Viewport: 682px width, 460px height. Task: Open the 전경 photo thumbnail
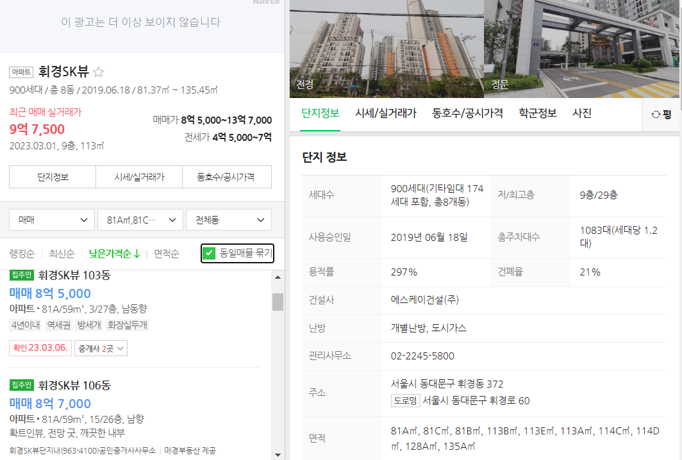coord(387,49)
